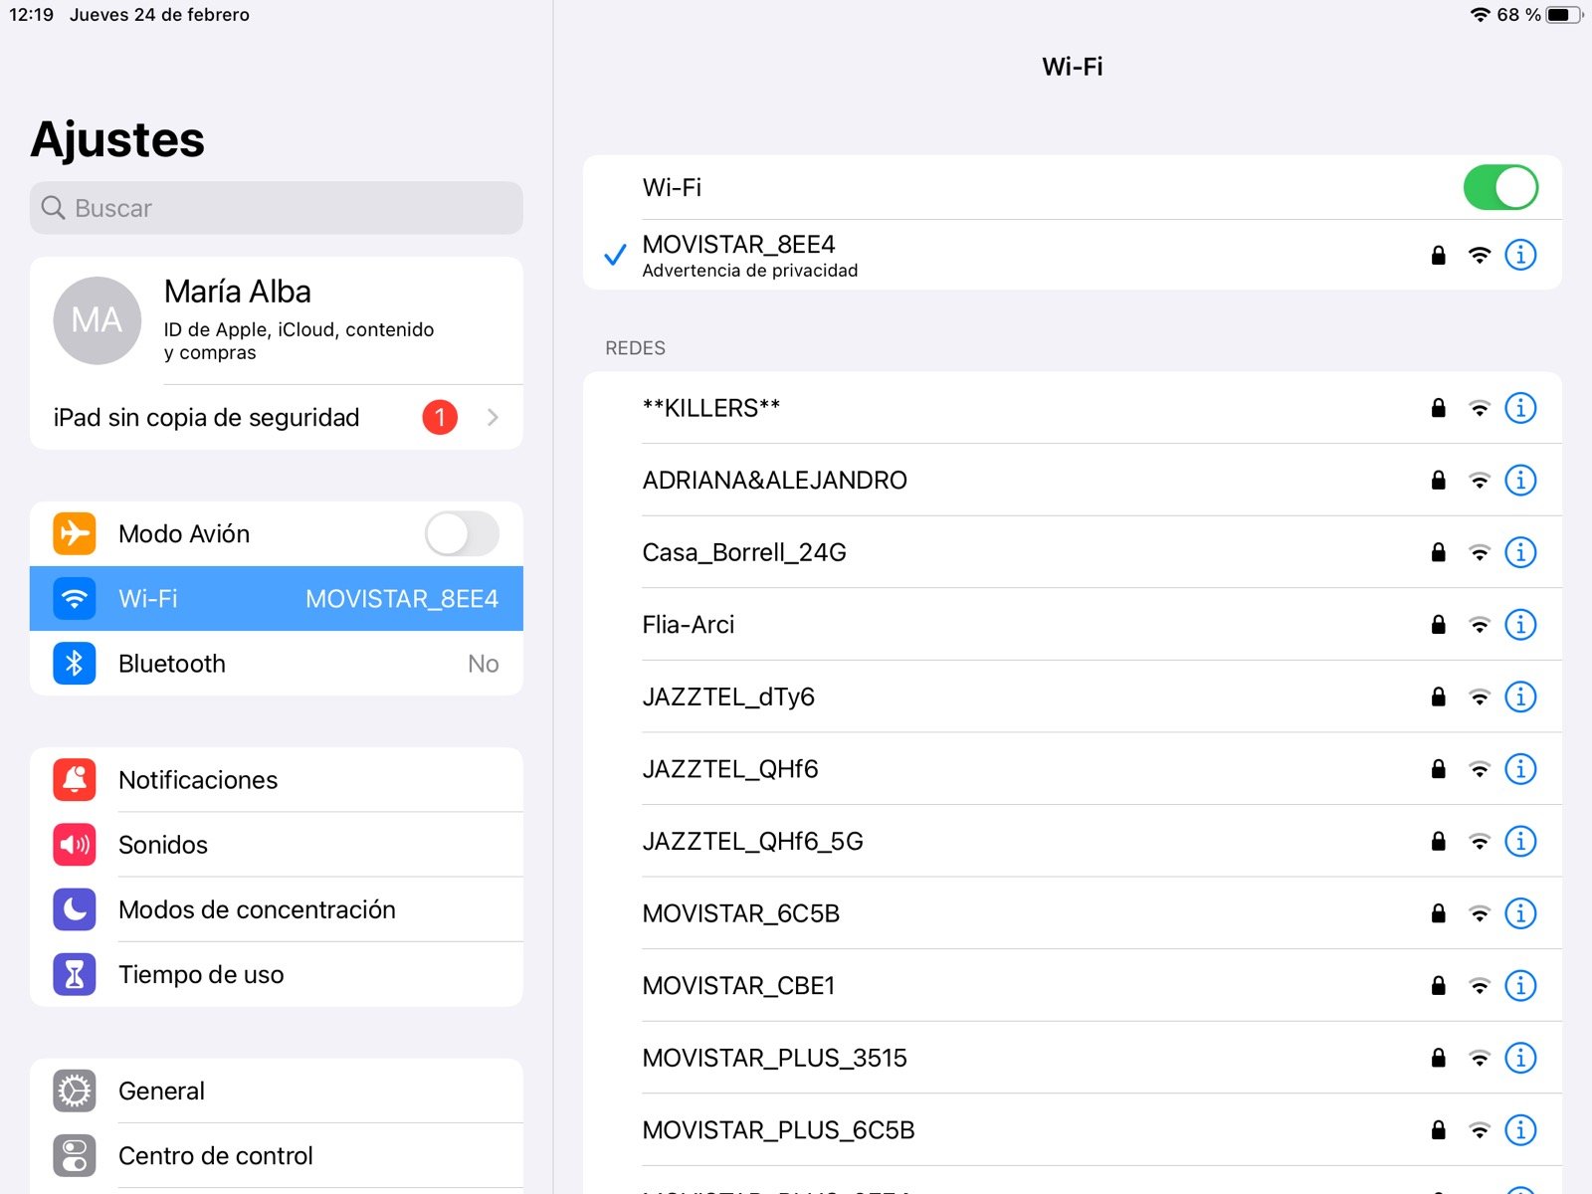Join the JAZZTEL_dTy6 network

1073,696
